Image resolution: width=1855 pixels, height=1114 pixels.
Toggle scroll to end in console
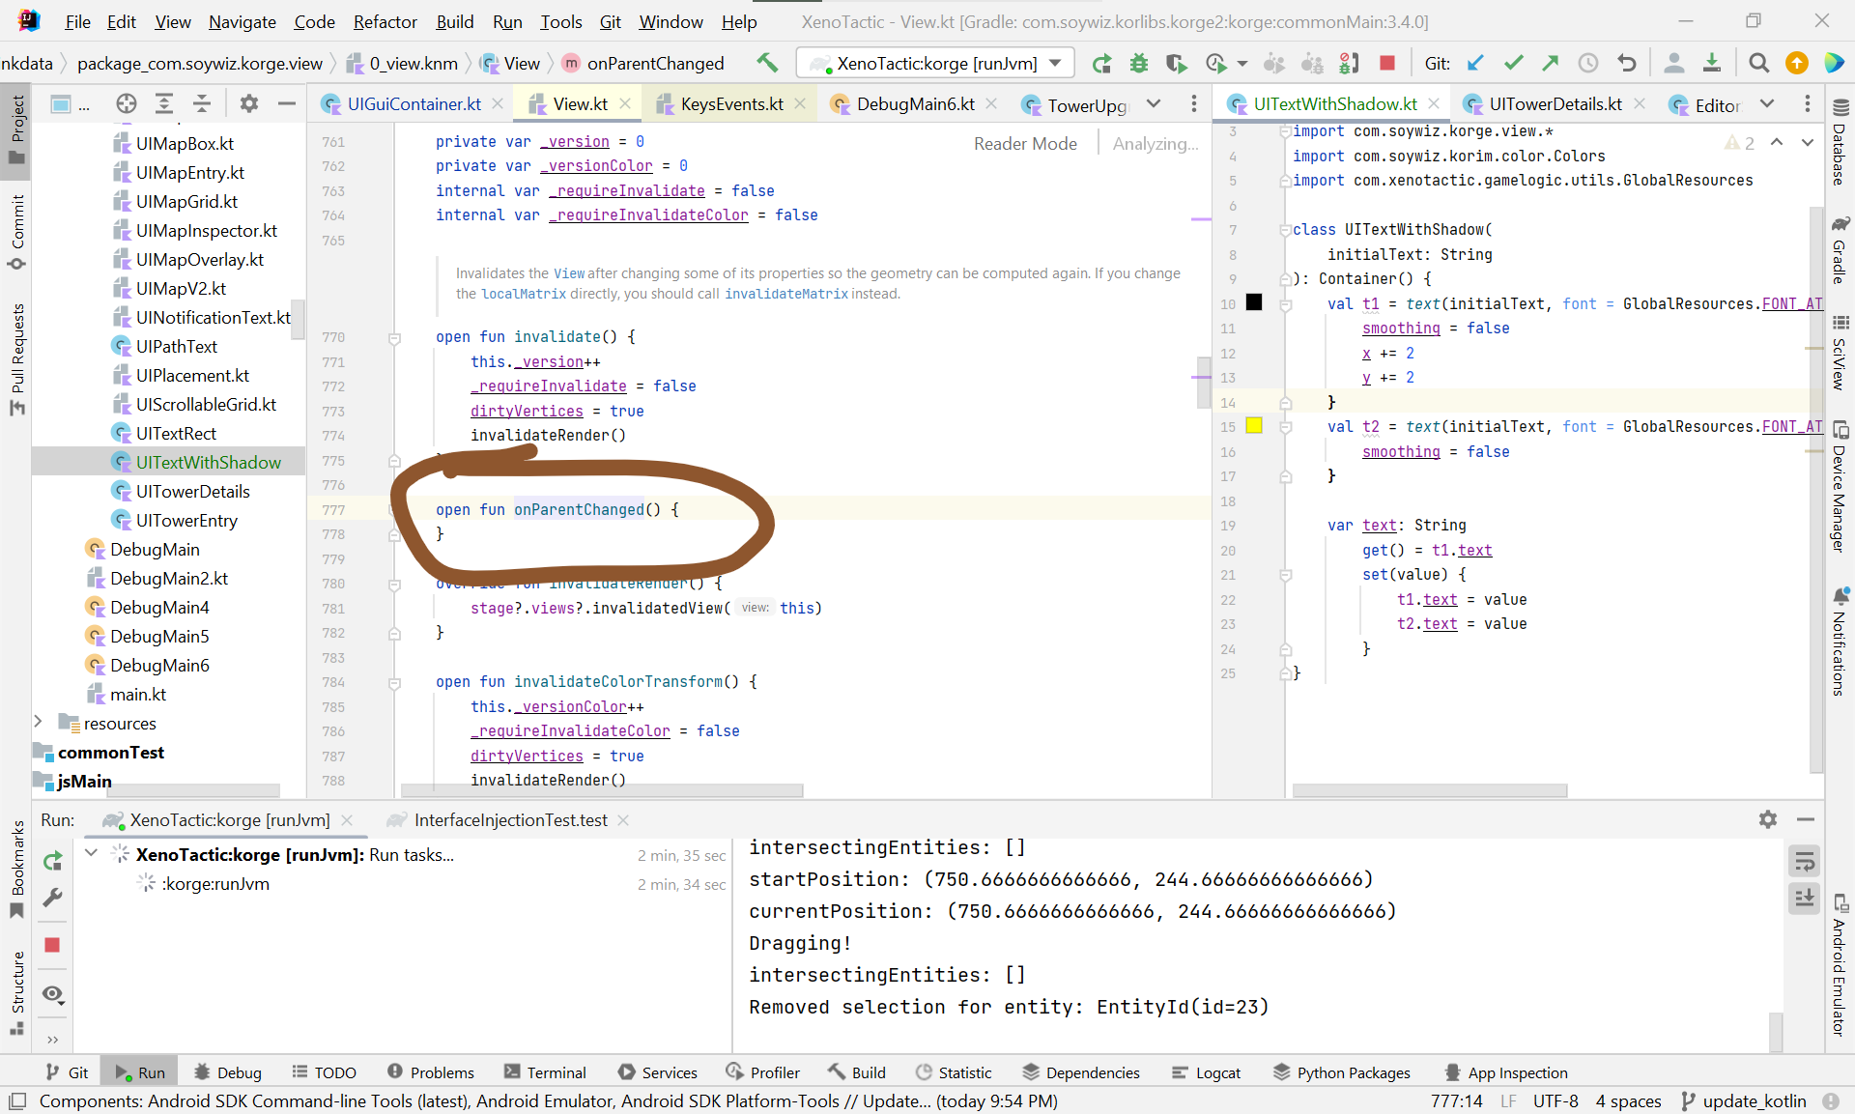coord(1804,899)
